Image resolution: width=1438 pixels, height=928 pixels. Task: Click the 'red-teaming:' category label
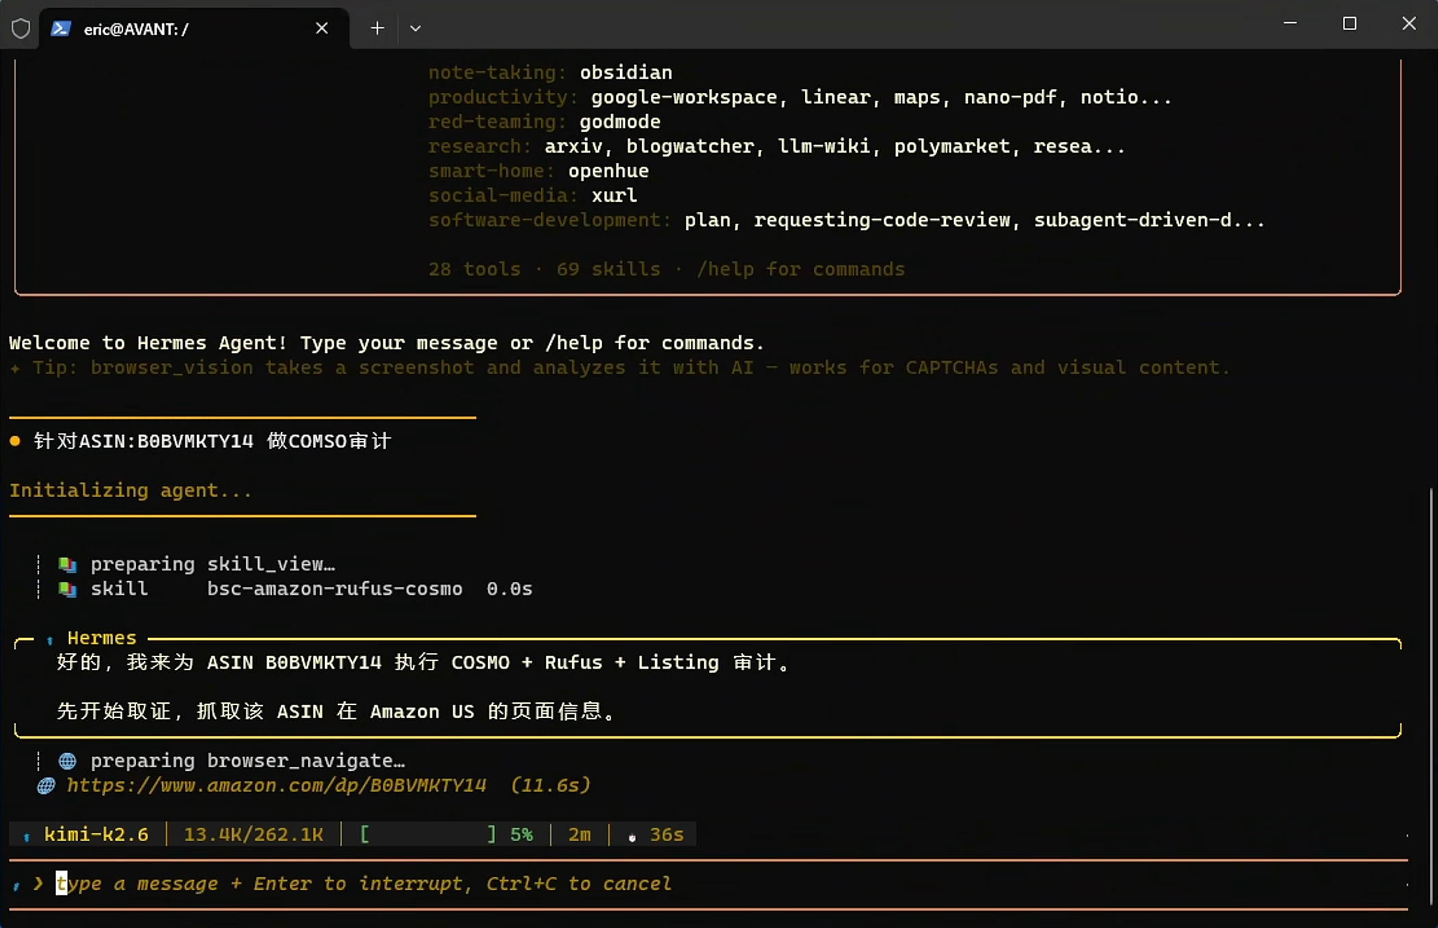click(x=498, y=122)
